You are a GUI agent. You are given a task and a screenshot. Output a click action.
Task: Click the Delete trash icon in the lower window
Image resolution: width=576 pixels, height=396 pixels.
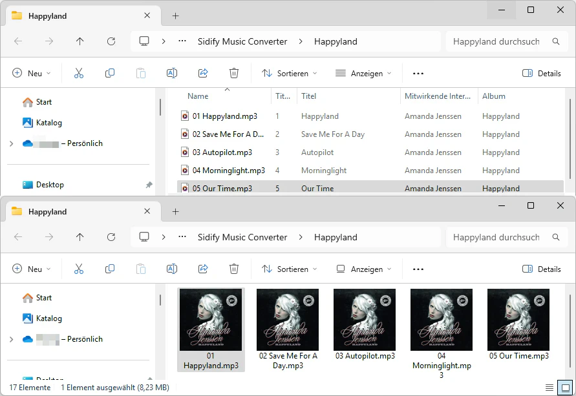pos(234,269)
